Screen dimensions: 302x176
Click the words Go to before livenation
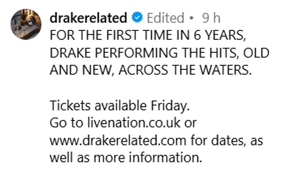tap(66, 123)
